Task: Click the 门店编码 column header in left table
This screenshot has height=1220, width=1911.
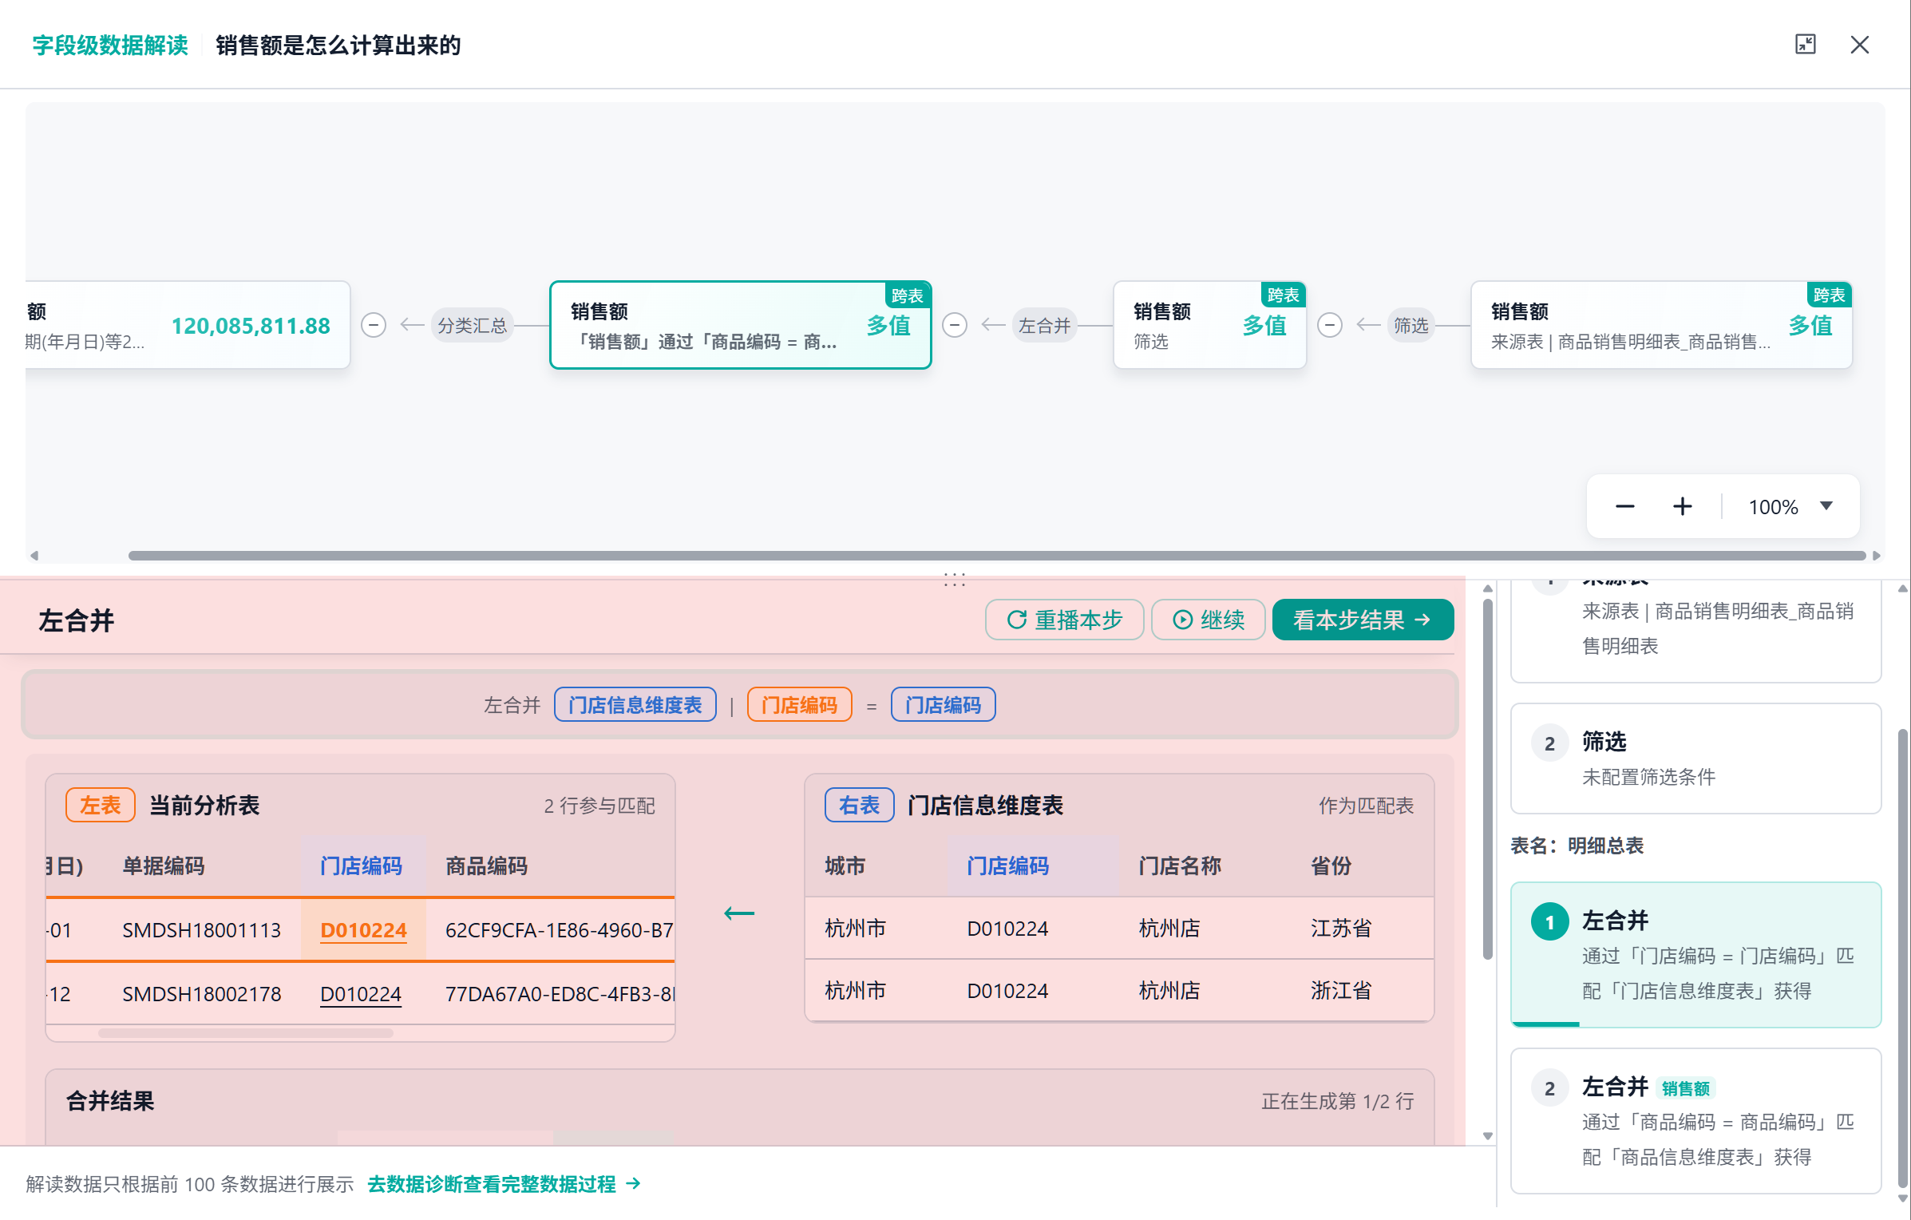Action: pyautogui.click(x=362, y=865)
